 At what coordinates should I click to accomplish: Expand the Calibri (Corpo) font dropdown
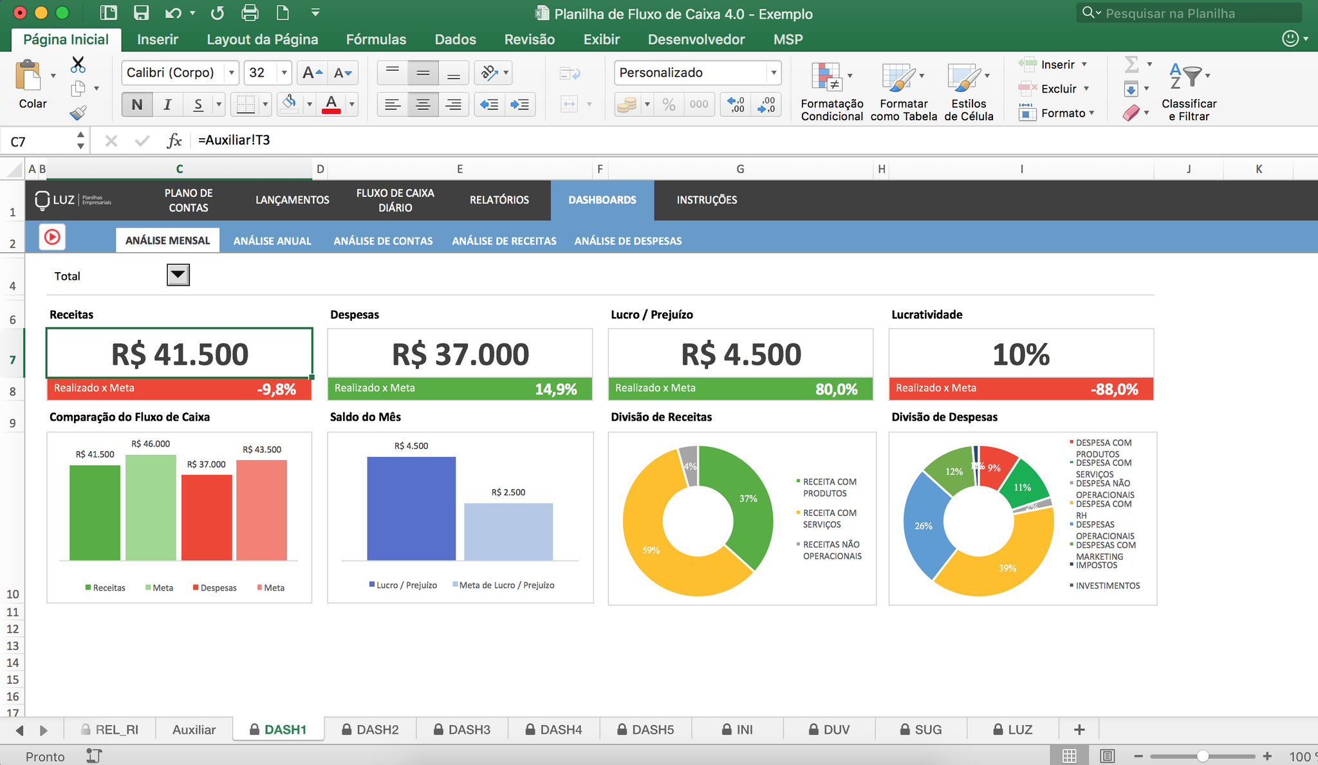[232, 73]
